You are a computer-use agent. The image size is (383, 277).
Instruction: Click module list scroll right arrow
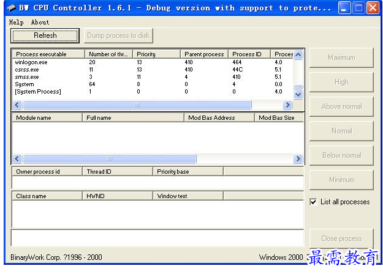pyautogui.click(x=298, y=159)
